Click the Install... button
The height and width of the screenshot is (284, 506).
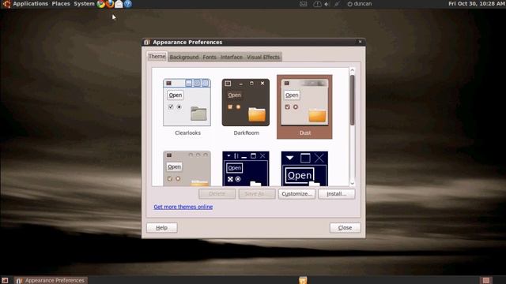[337, 194]
